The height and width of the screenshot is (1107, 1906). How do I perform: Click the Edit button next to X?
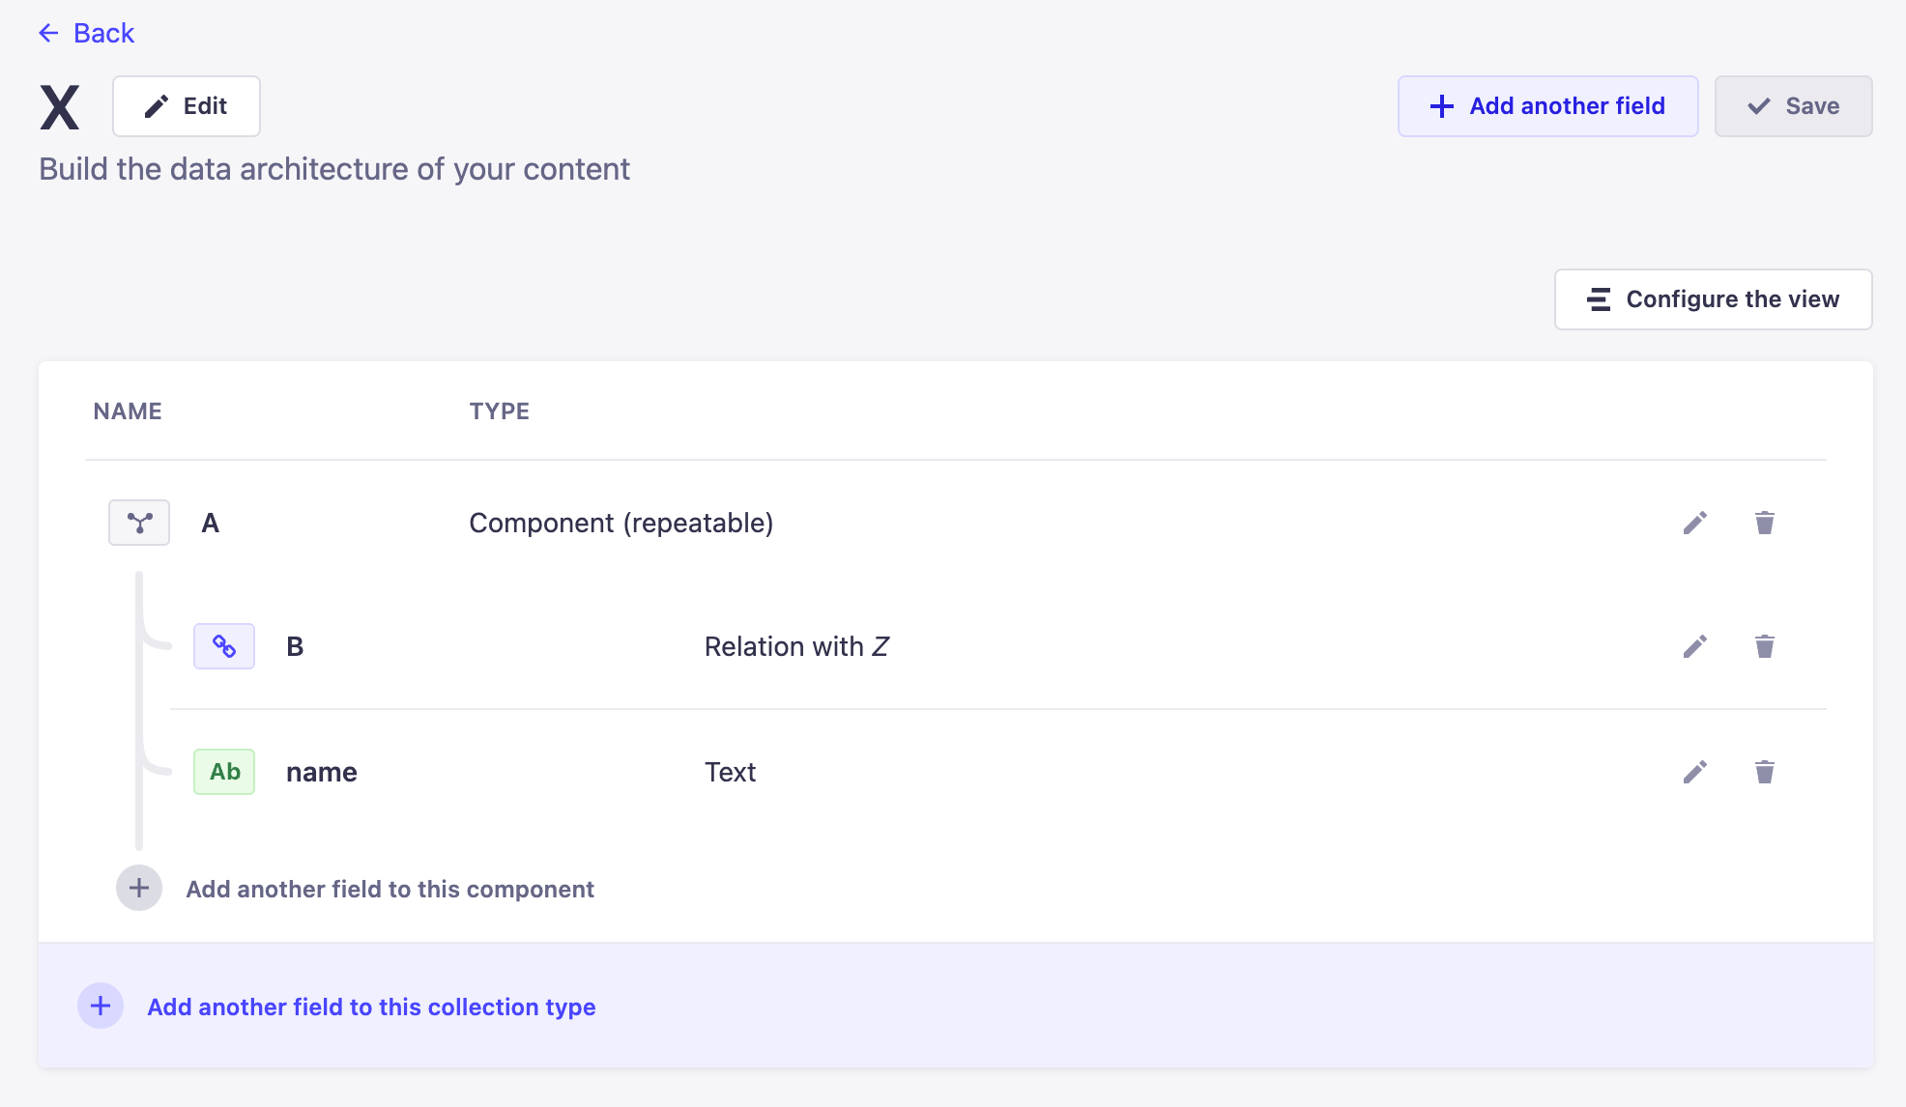click(186, 105)
